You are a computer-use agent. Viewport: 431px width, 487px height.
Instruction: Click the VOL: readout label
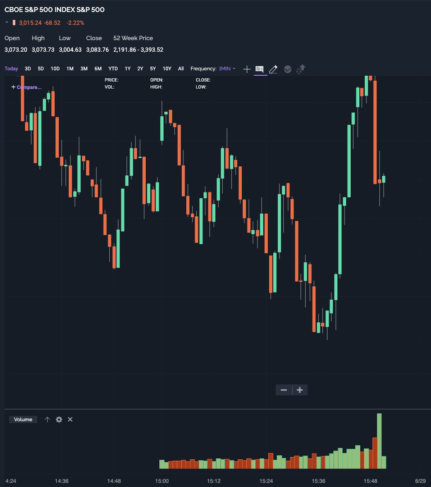point(109,87)
